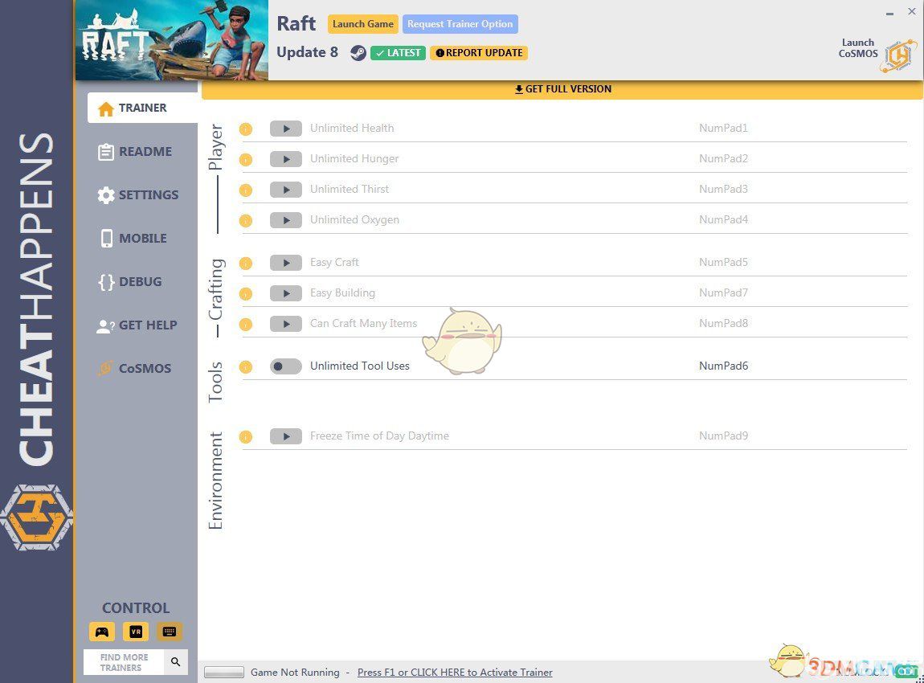Click the info icon beside Unlimited Thirst
Viewport: 924px width, 683px height.
click(246, 190)
